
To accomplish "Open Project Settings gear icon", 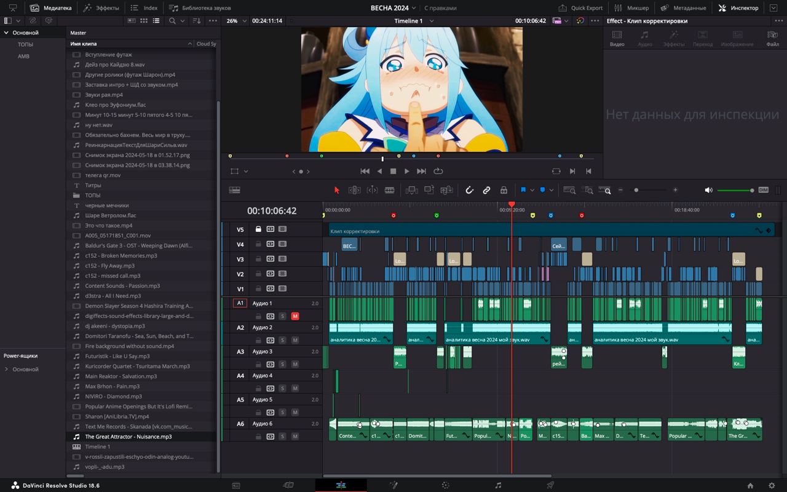I will [x=772, y=485].
